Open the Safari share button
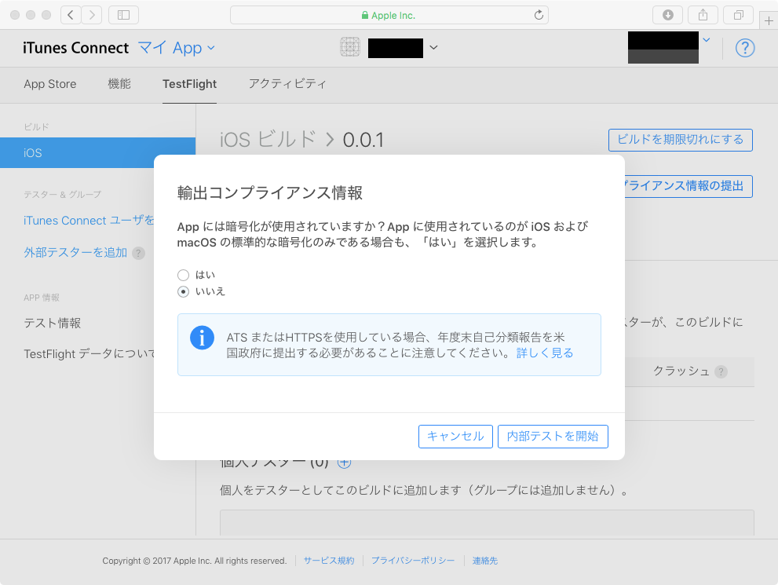The height and width of the screenshot is (585, 778). pyautogui.click(x=703, y=15)
